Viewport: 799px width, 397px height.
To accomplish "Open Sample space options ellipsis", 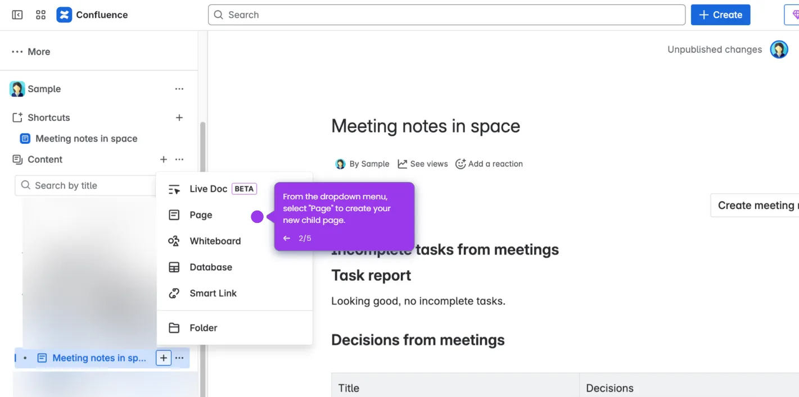I will point(179,89).
